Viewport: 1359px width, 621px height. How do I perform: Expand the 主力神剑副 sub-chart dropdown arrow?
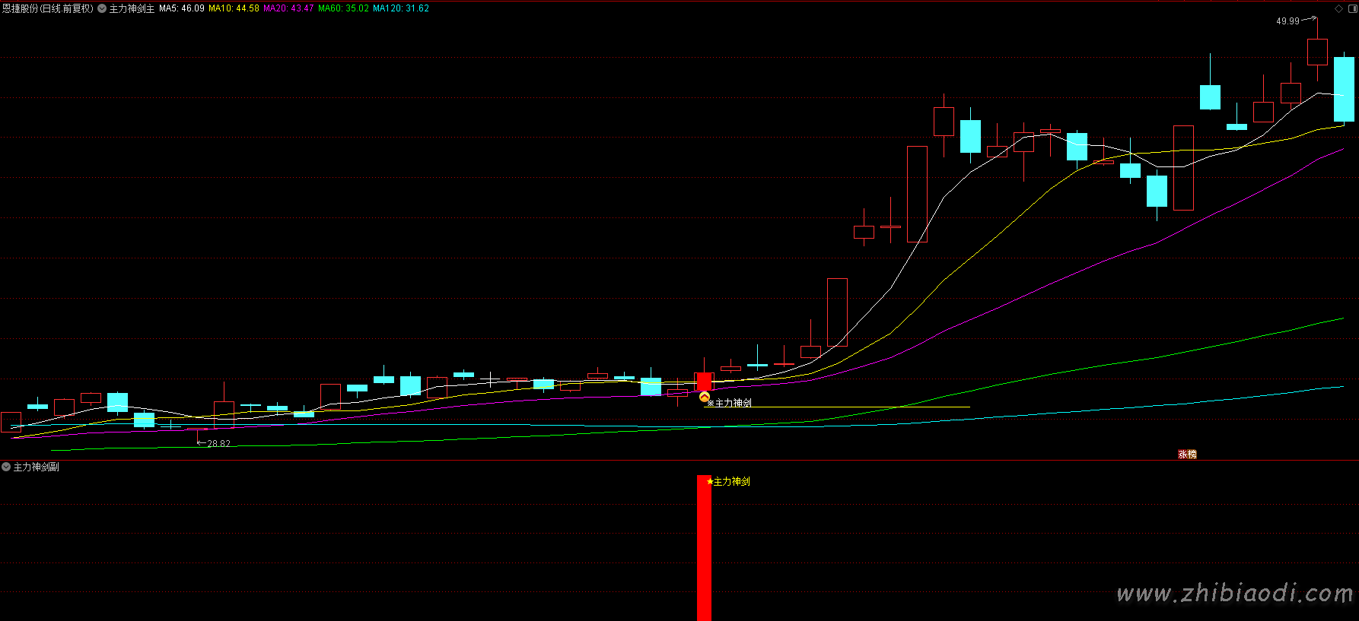(6, 467)
